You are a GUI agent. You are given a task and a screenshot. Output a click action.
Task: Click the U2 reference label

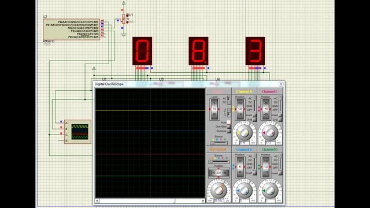(45, 17)
